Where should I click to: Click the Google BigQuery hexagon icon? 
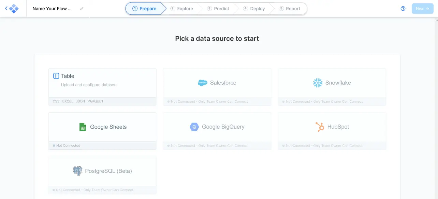(x=194, y=127)
